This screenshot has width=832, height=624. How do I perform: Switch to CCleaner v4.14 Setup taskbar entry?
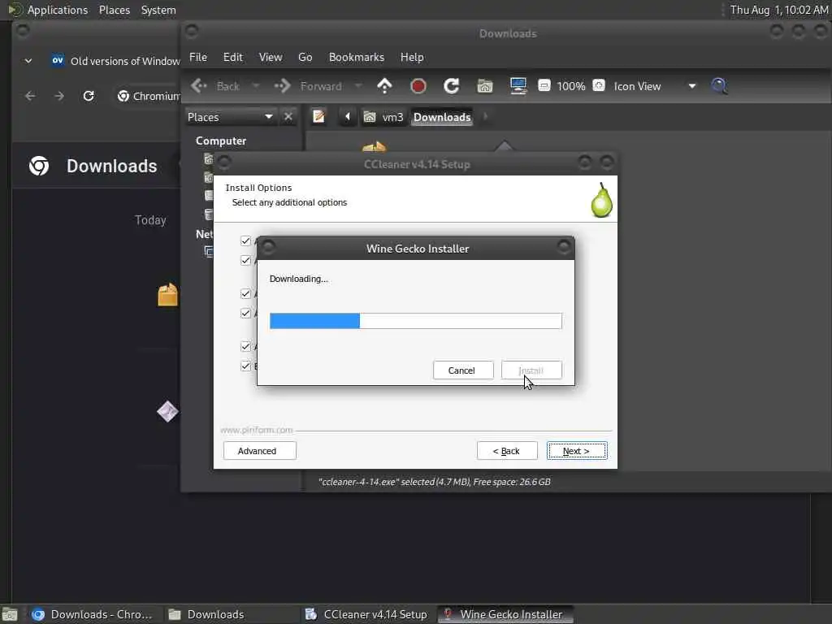tap(367, 614)
